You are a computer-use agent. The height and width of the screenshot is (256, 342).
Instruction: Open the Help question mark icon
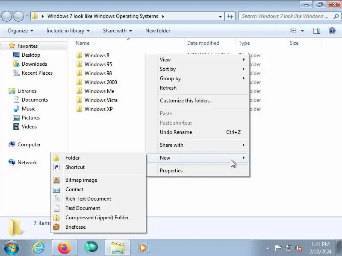click(332, 31)
